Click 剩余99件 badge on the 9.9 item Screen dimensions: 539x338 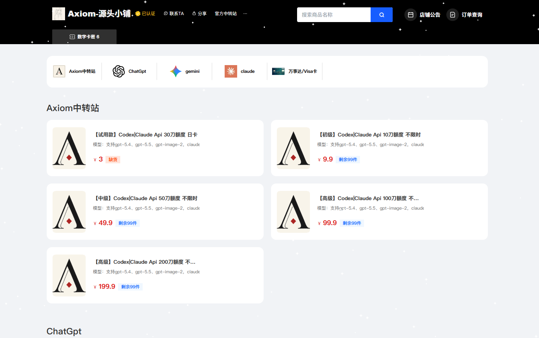348,160
